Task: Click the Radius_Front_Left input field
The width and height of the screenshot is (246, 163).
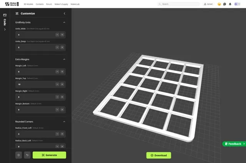Action: 40,134
